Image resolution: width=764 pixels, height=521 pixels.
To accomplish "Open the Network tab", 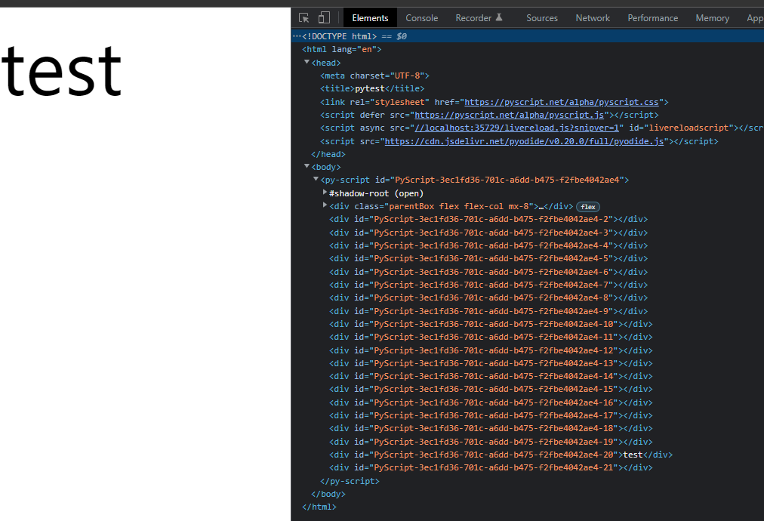I will click(x=593, y=18).
